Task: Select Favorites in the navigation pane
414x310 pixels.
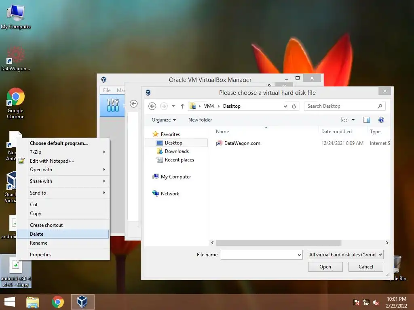Action: point(166,134)
